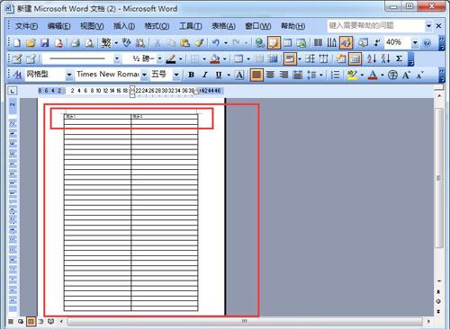Toggle Center paragraph alignment
Viewport: 450px width, 329px height.
(x=270, y=75)
